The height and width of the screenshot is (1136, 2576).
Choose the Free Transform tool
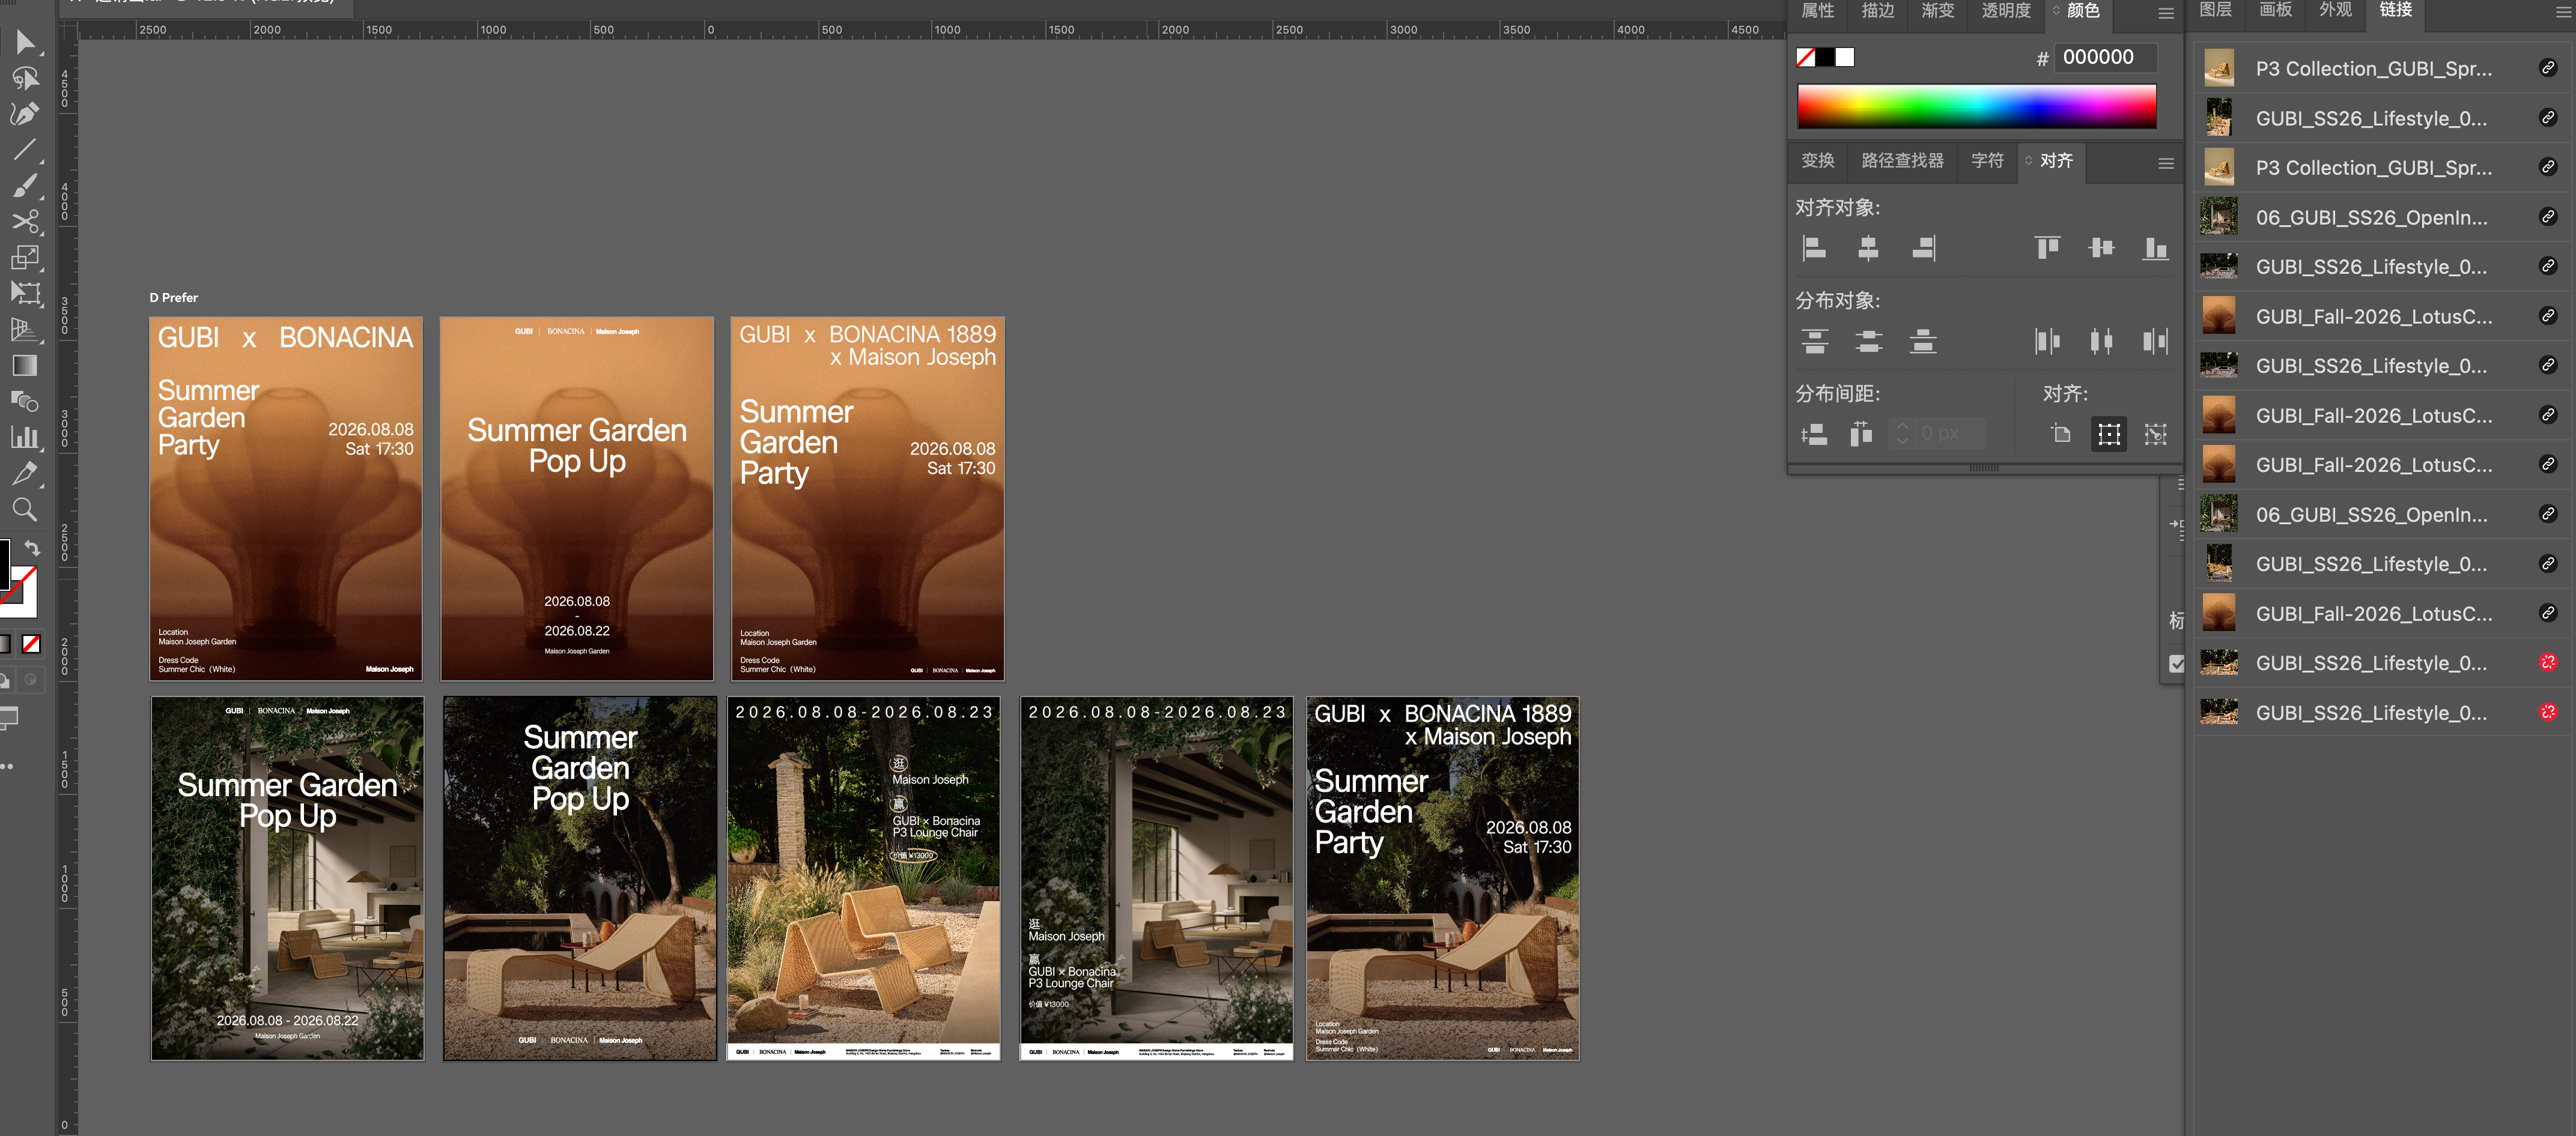25,294
